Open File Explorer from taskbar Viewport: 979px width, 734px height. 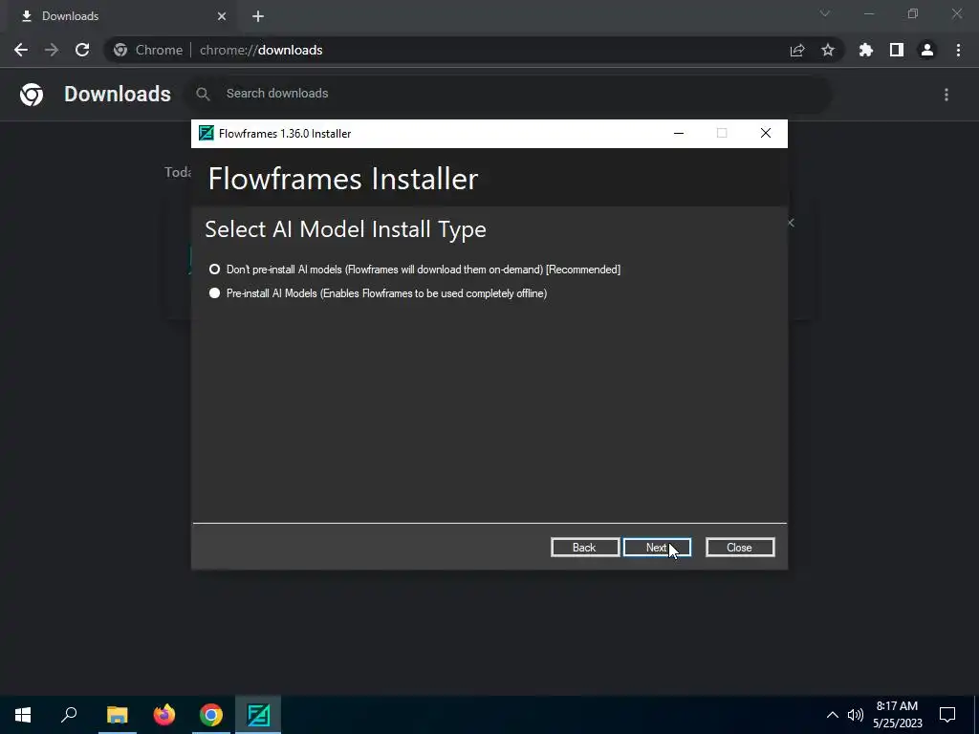[x=117, y=715]
